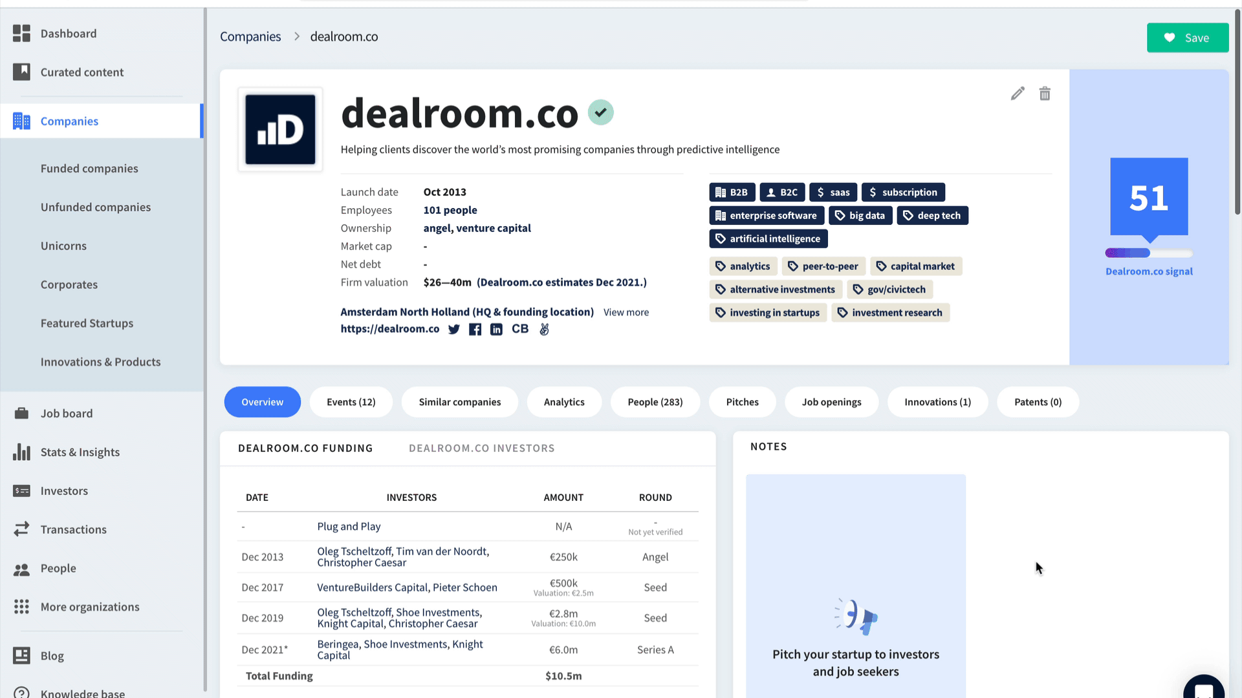Image resolution: width=1242 pixels, height=698 pixels.
Task: Click the dealroom.co company logo
Action: (x=280, y=129)
